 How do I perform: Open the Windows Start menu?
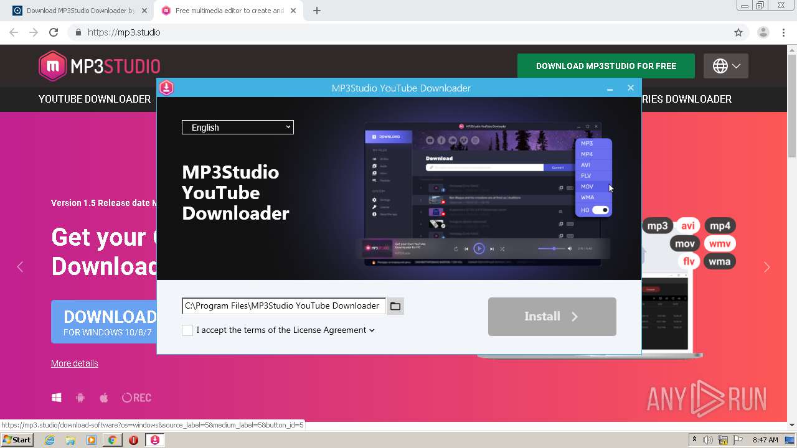click(17, 439)
